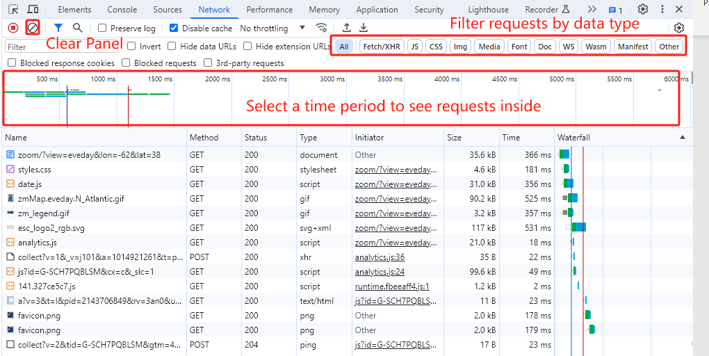This screenshot has width=709, height=356.
Task: Check Blocked response cookies
Action: [12, 63]
